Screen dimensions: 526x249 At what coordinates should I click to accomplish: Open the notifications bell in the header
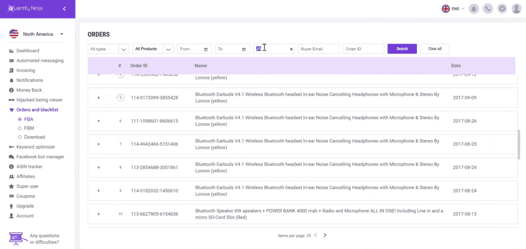[474, 9]
